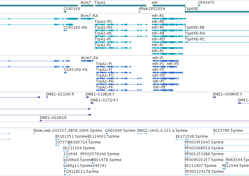Click the mfr-PE protein label

(x=173, y=64)
